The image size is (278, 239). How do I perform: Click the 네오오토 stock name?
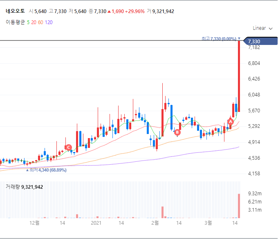tap(15, 11)
